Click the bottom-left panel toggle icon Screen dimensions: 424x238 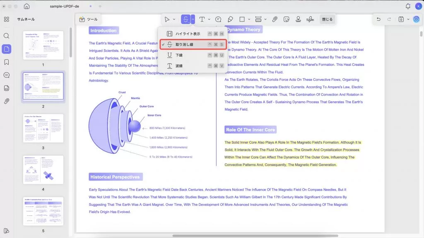[x=7, y=231]
